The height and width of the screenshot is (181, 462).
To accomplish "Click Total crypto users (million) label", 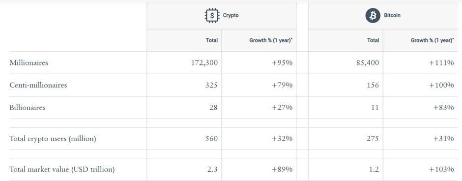I will click(x=53, y=139).
